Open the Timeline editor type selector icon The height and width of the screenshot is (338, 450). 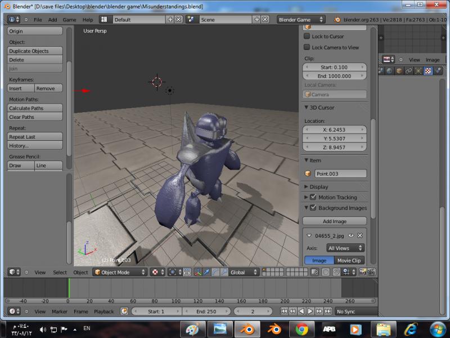coord(14,311)
